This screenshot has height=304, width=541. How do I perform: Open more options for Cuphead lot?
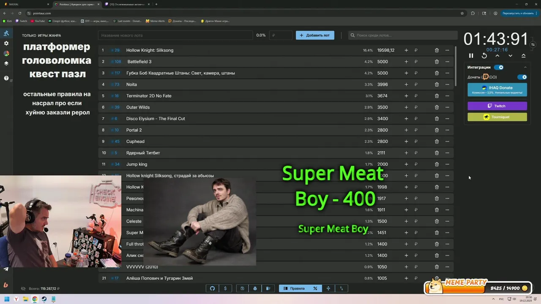[x=447, y=141]
